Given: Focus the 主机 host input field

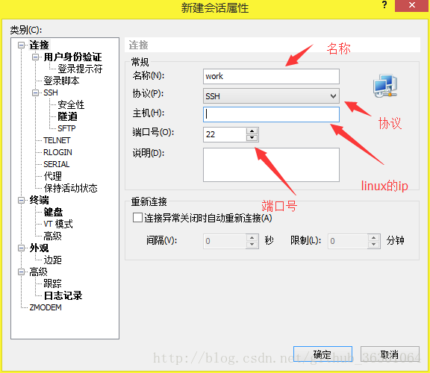Looking at the screenshot, I should point(271,114).
